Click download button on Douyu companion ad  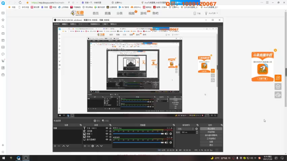263,79
